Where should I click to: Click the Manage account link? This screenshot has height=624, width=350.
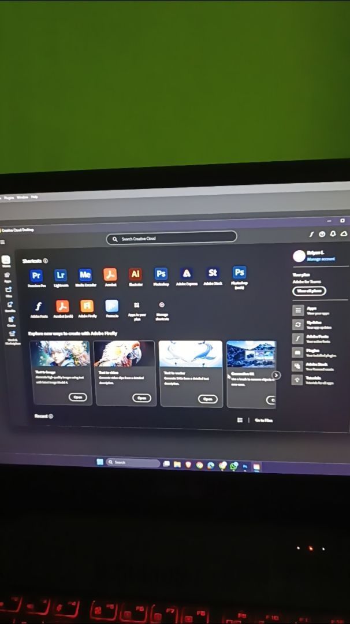click(321, 259)
